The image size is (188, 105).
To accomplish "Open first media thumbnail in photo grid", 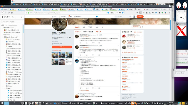I will 55,55.
